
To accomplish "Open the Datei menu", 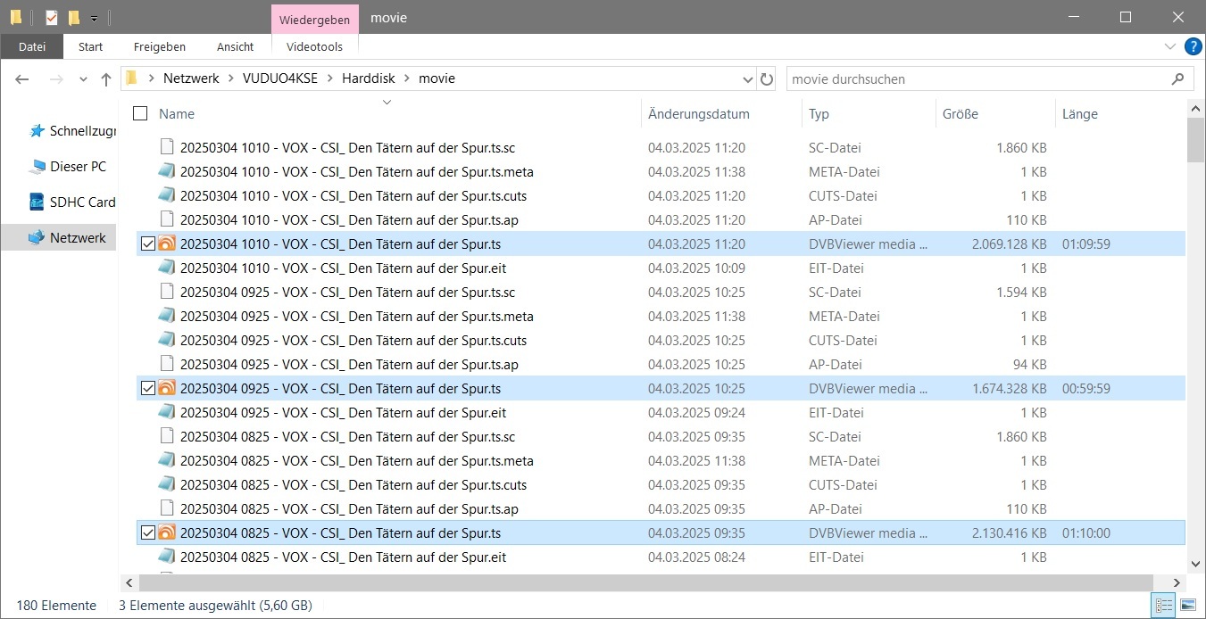I will 32,46.
